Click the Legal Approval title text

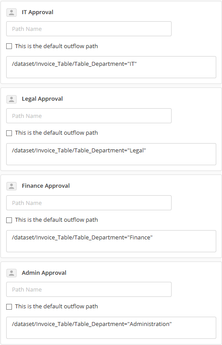coord(42,99)
